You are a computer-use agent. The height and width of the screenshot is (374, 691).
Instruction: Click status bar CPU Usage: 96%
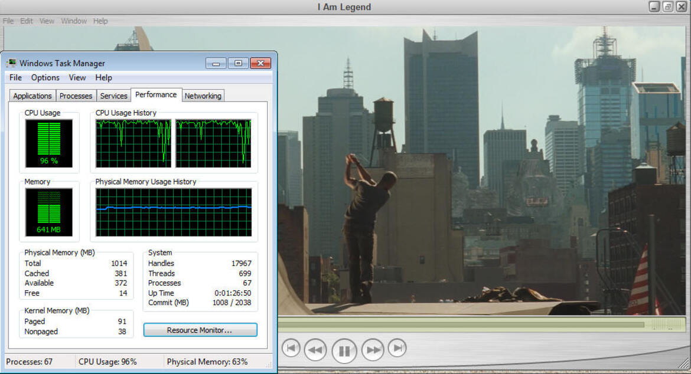tap(107, 362)
